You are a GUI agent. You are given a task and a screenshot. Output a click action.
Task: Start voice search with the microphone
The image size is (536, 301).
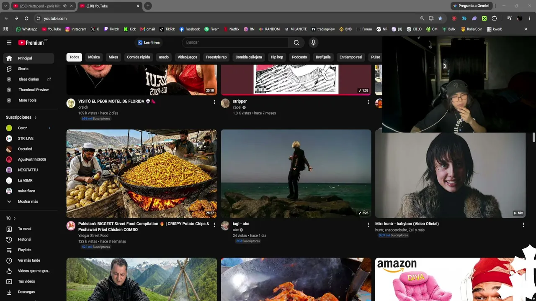(x=313, y=42)
